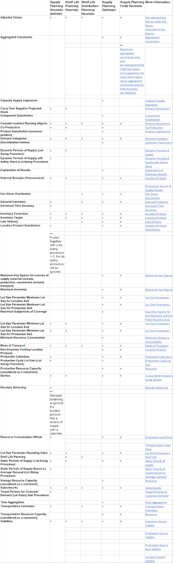Select the 'Shelf Life Distribution Planning Heuristic' column header
Image resolution: width=173 pixels, height=563 pixels.
(x=90, y=8)
